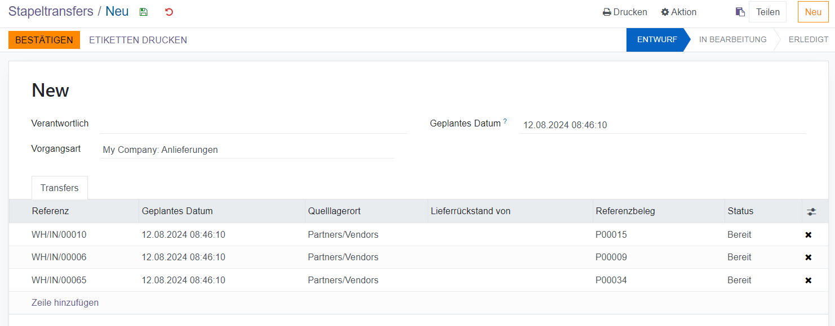Go back to Stapeltransfers breadcrumb
The height and width of the screenshot is (326, 835).
(x=51, y=12)
